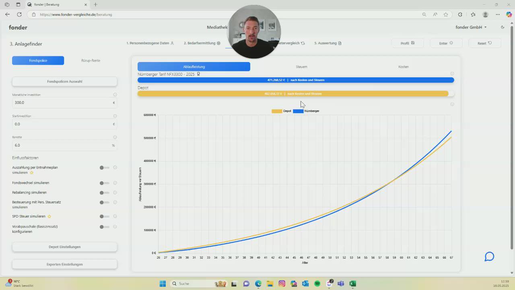The height and width of the screenshot is (290, 515).
Task: Expand Depot Einstellungen
Action: (64, 247)
